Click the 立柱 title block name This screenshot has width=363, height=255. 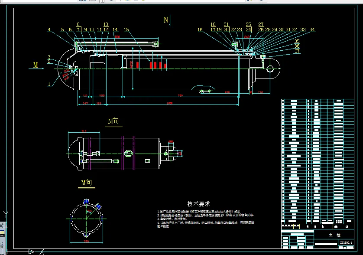pos(335,235)
